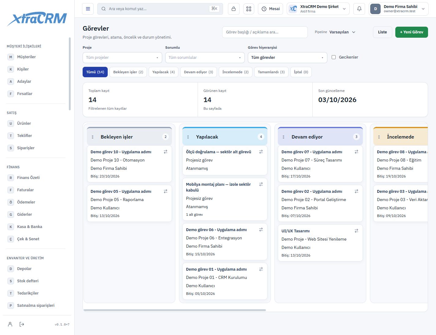Open Görev hiyerarşisi dropdown

point(288,58)
